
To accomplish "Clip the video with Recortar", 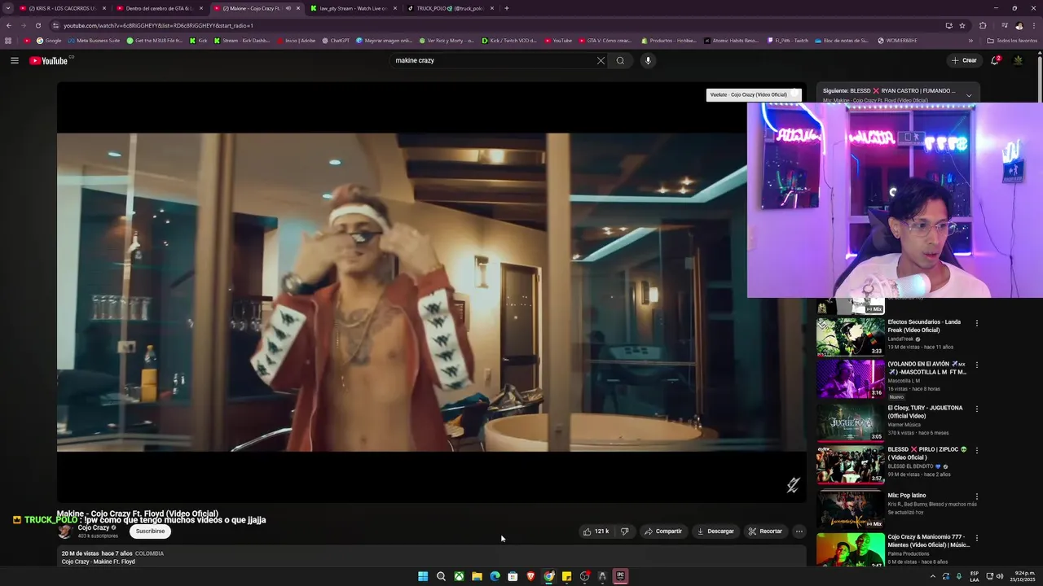I will pos(765,531).
